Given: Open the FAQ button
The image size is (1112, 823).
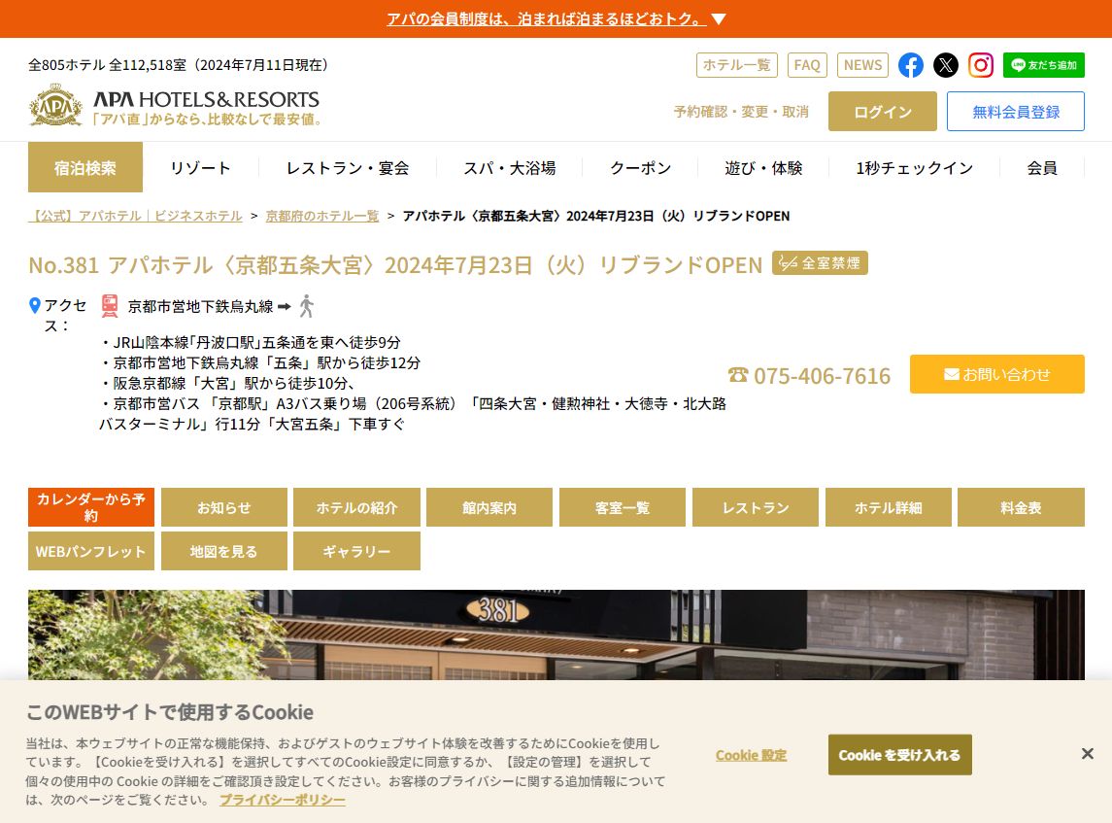Looking at the screenshot, I should coord(807,65).
